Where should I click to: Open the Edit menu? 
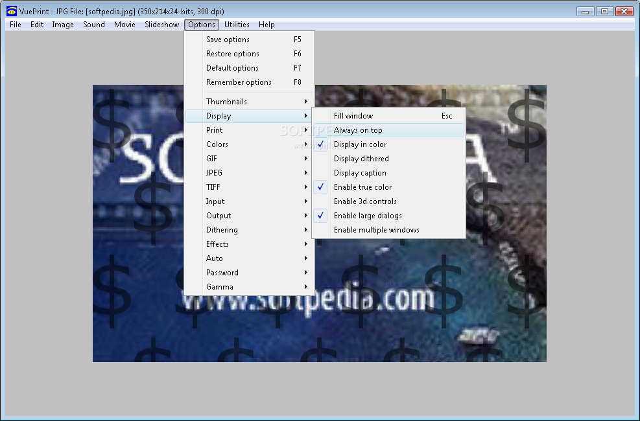(37, 25)
